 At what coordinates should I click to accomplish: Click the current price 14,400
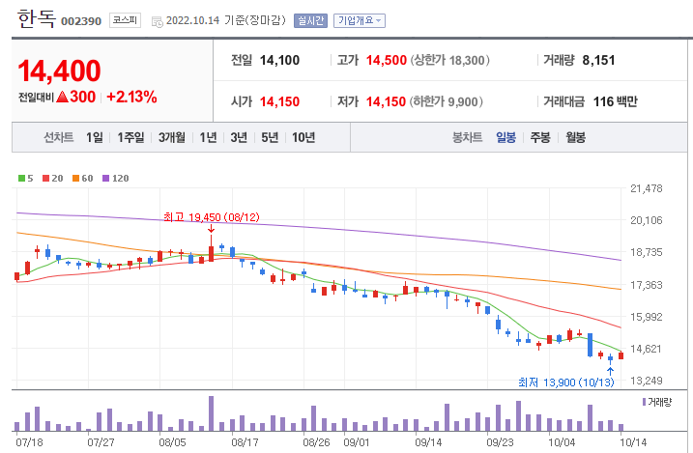pos(59,71)
